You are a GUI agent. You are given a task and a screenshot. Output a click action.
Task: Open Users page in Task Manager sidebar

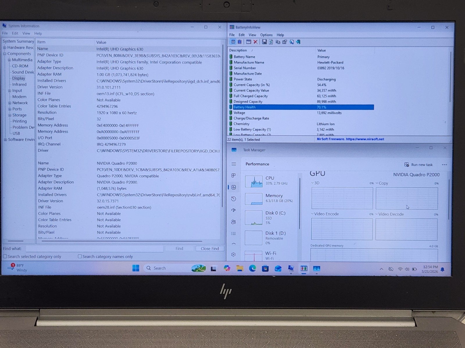(233, 222)
